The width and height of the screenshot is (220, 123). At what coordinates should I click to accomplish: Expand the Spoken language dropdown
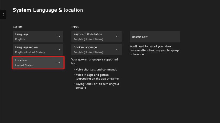(x=96, y=50)
